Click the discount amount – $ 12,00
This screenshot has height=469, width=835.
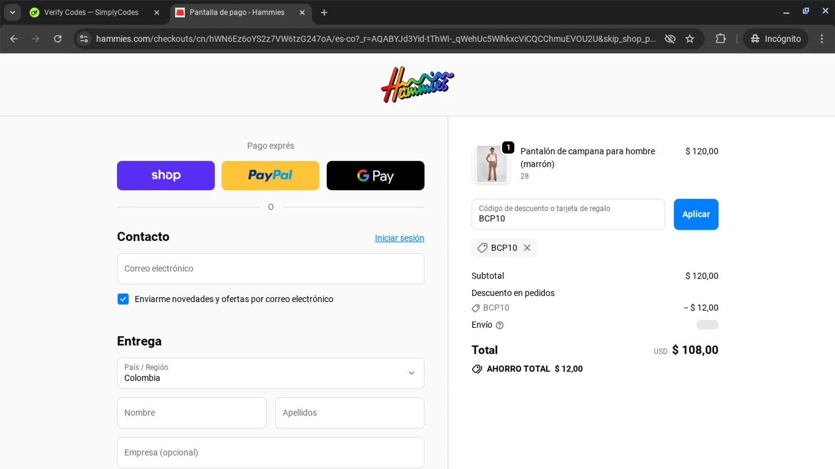701,308
